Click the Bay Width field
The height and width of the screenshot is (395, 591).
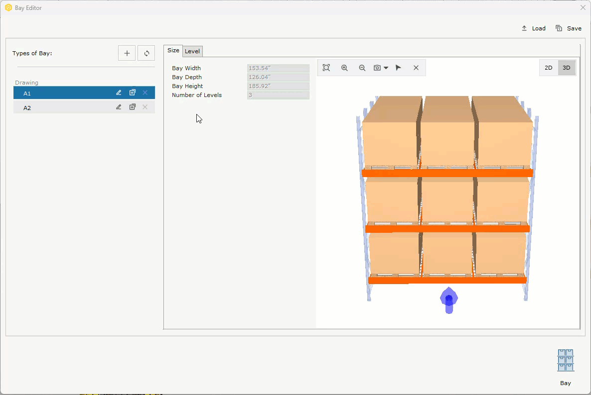pos(278,68)
